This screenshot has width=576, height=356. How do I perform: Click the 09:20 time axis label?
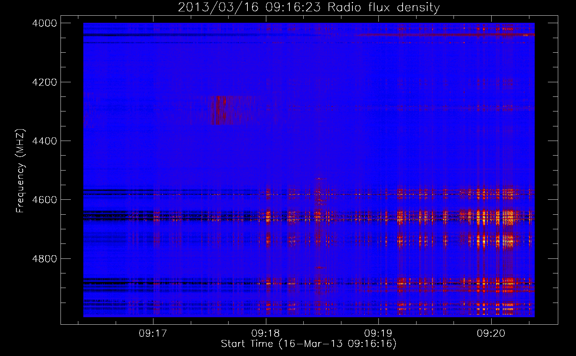[x=491, y=334]
